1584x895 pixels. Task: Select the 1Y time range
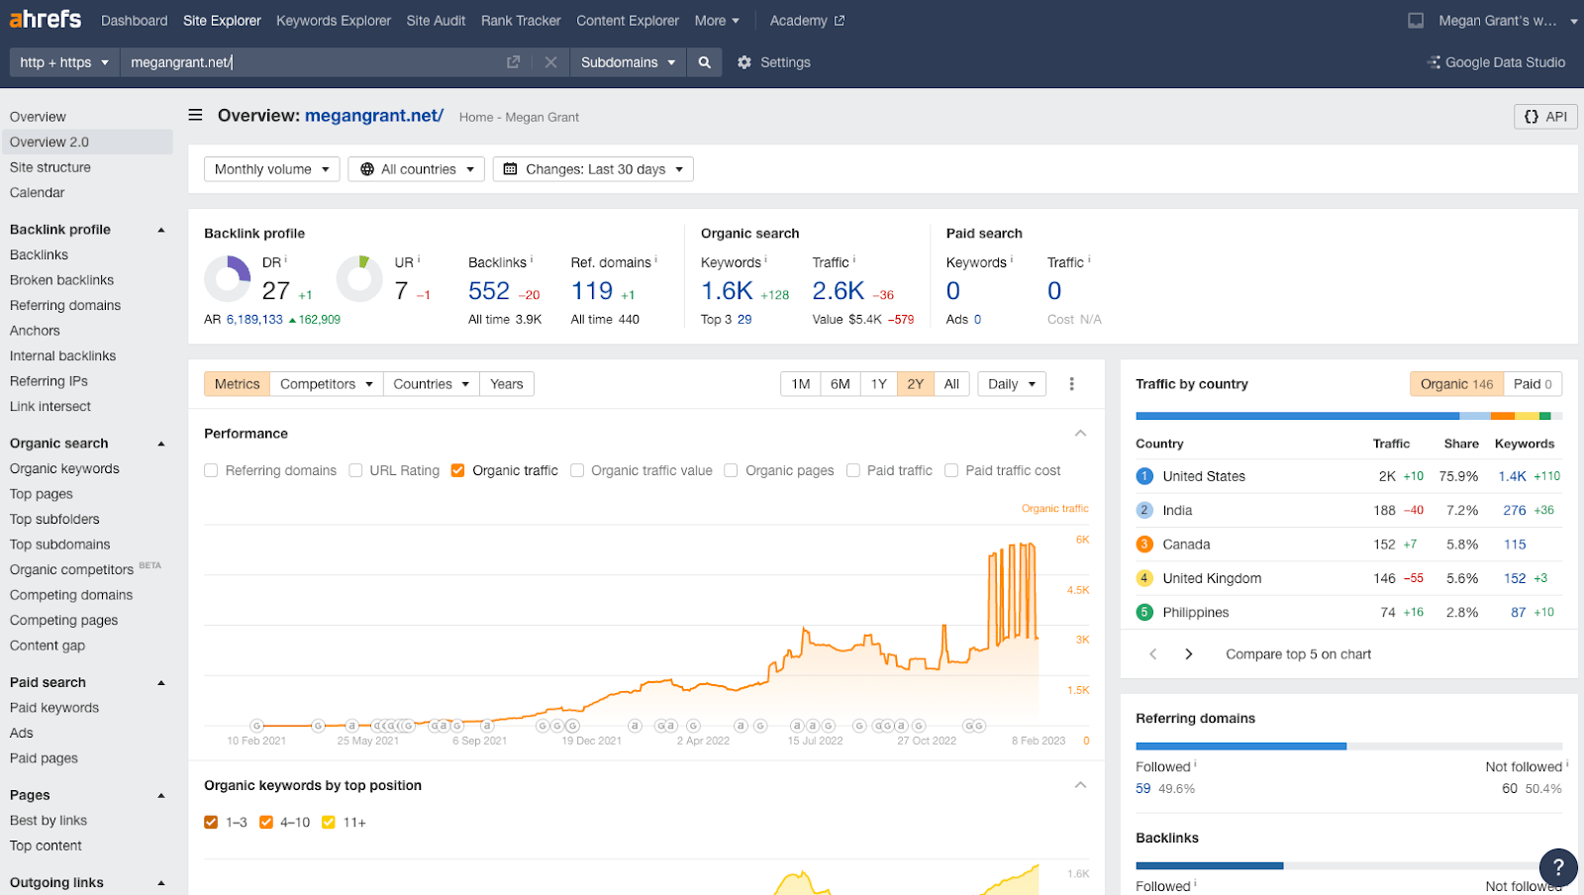coord(878,384)
